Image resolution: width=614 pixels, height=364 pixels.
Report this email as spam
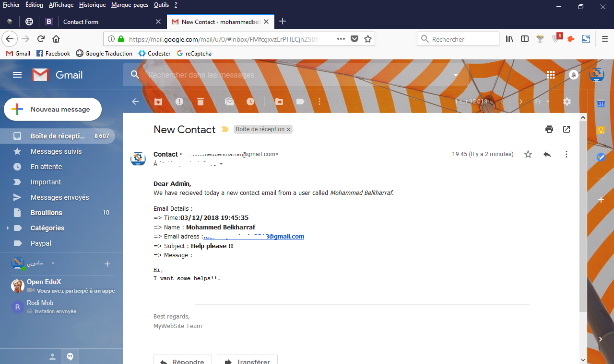point(179,102)
